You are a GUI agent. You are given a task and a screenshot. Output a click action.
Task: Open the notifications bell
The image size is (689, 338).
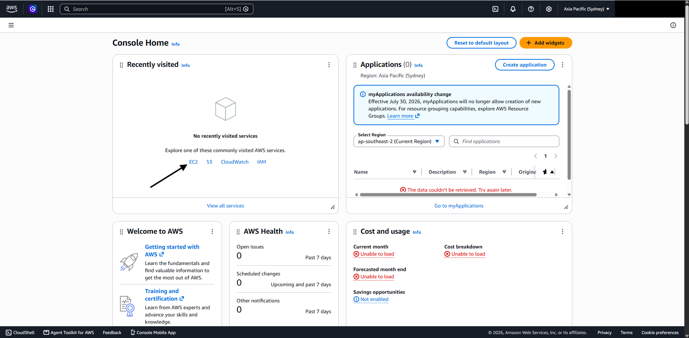tap(513, 9)
